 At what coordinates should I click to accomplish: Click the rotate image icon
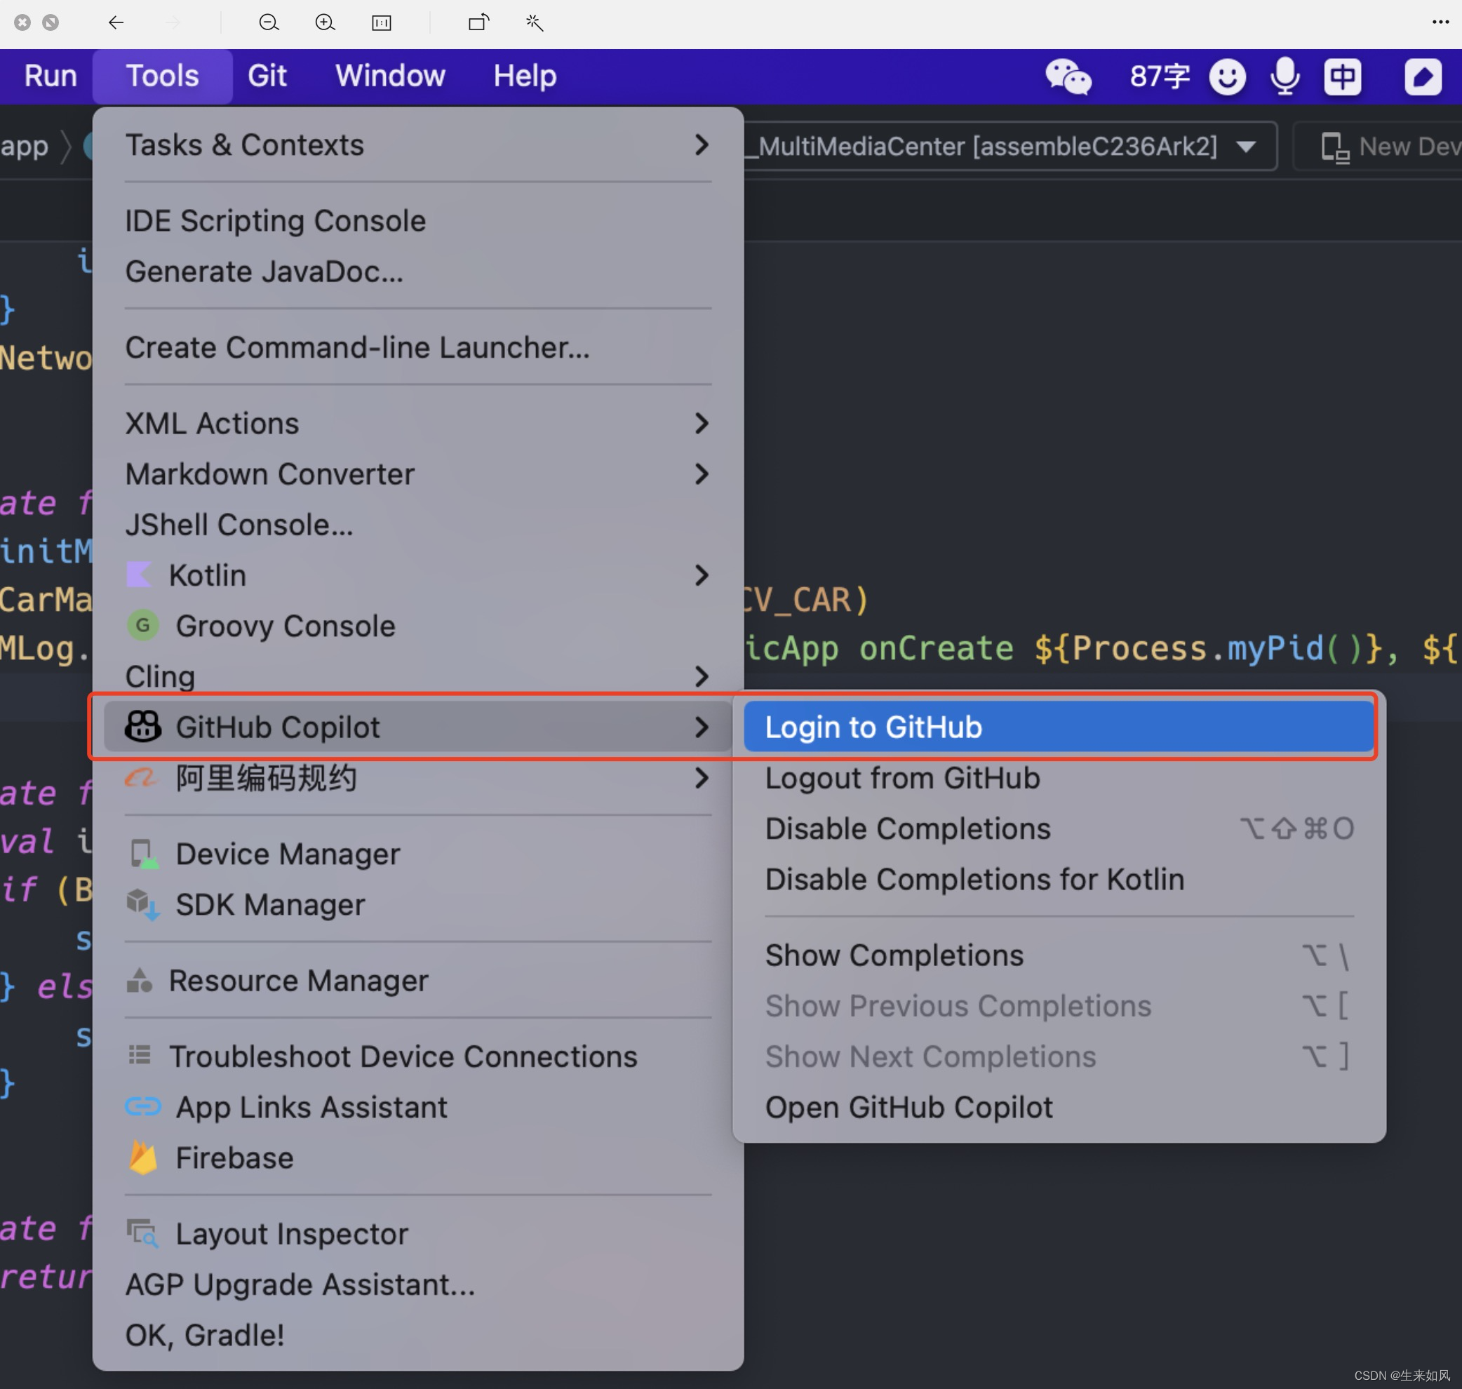[479, 23]
